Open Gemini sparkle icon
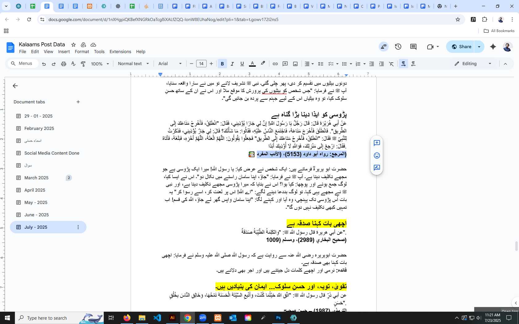Image resolution: width=519 pixels, height=324 pixels. tap(493, 47)
